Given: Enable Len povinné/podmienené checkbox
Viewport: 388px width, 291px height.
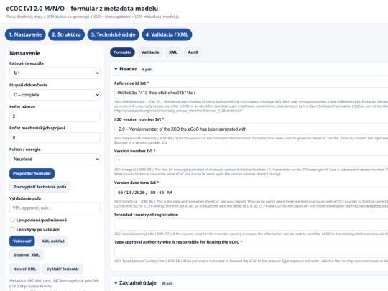Looking at the screenshot, I should (x=12, y=220).
